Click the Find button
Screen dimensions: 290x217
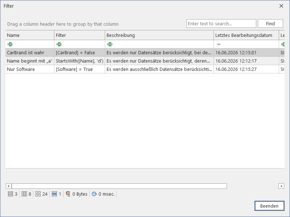click(x=270, y=24)
